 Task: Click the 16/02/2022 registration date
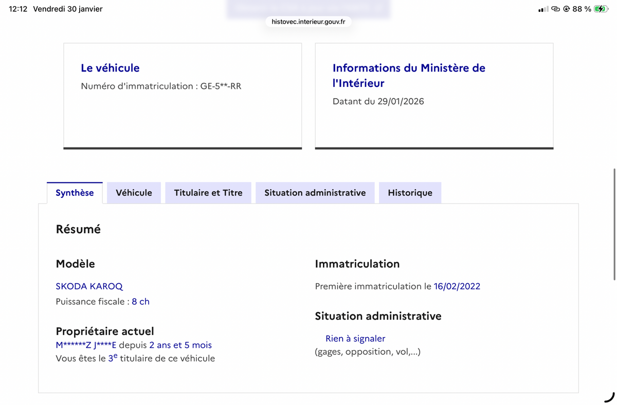457,286
